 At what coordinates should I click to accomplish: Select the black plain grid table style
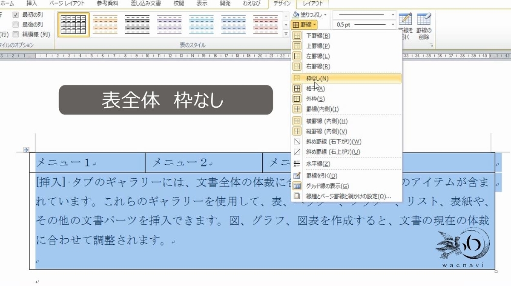[x=74, y=24]
